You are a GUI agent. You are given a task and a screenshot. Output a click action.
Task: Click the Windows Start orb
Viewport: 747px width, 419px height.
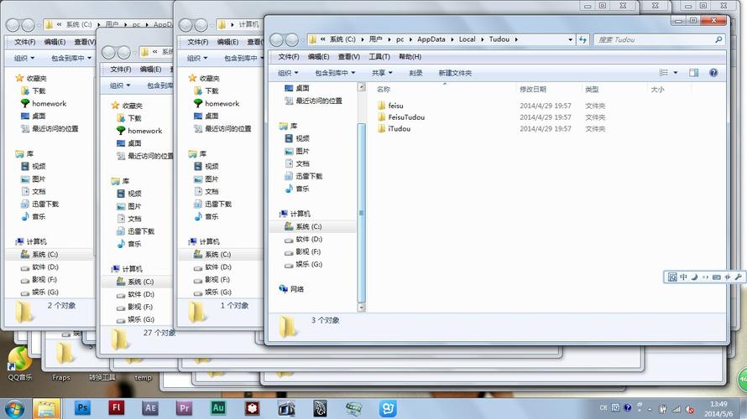(14, 409)
